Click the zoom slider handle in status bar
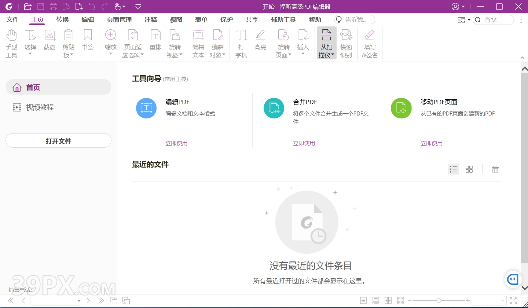 (439, 301)
